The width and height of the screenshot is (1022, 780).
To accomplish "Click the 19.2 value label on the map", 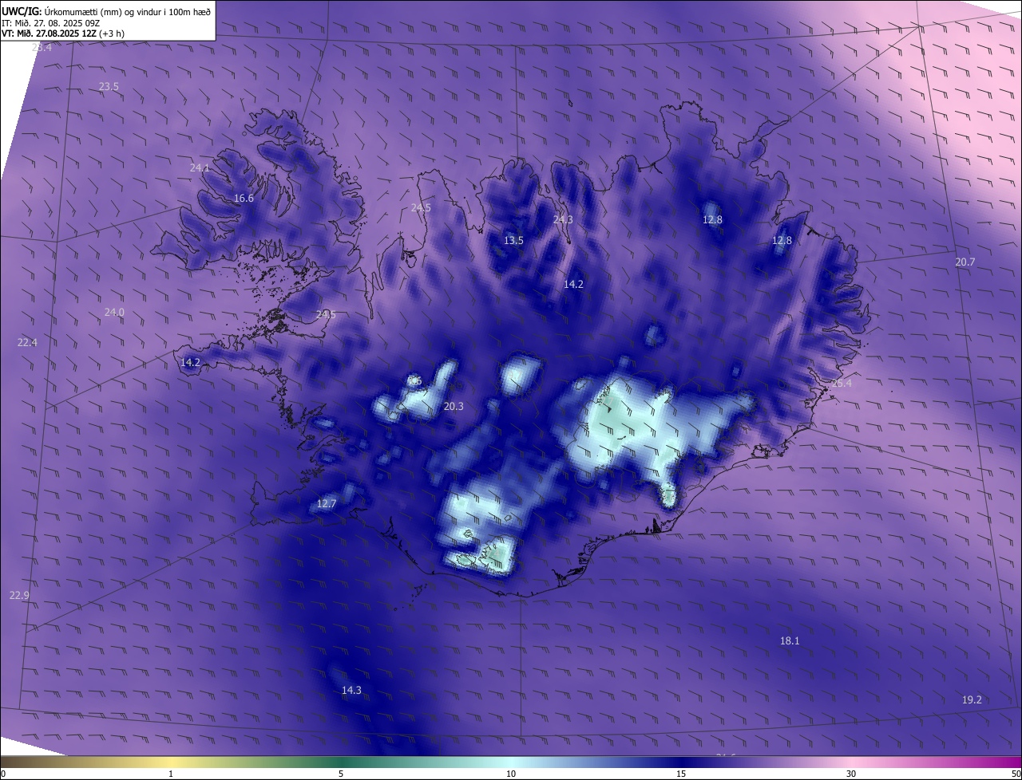I will [972, 699].
